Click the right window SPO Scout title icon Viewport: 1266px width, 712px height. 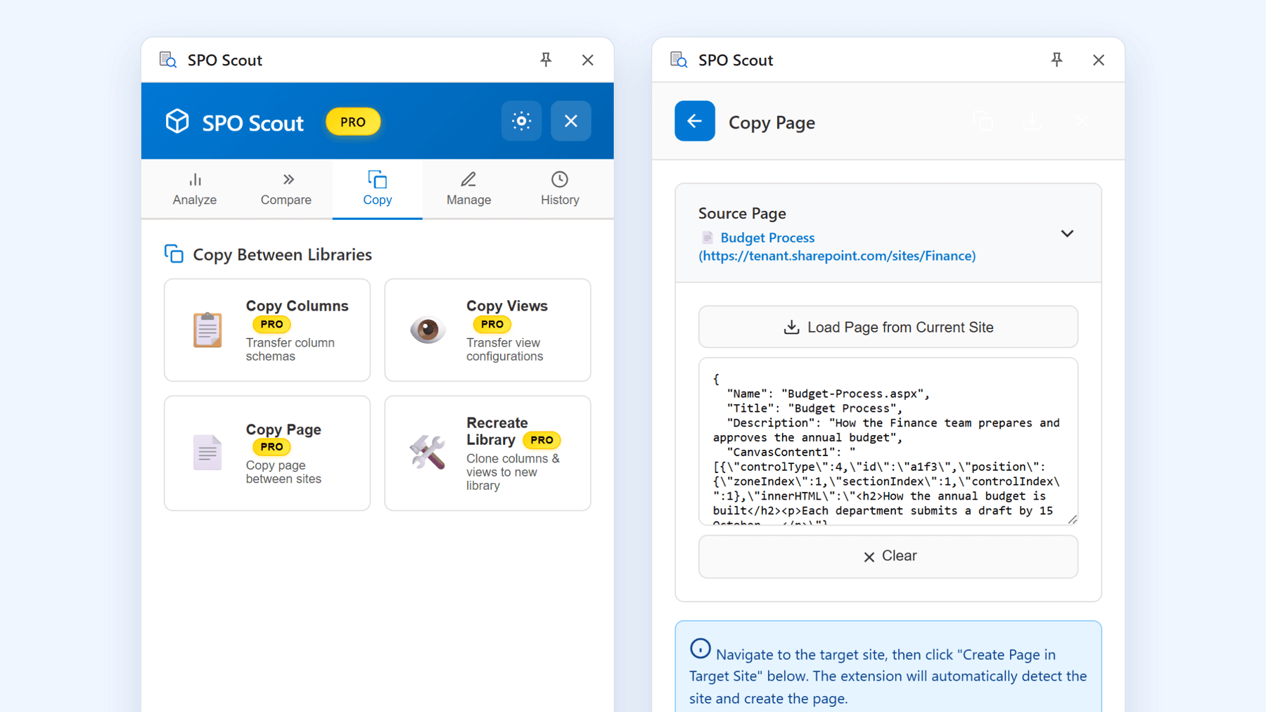[x=679, y=60]
